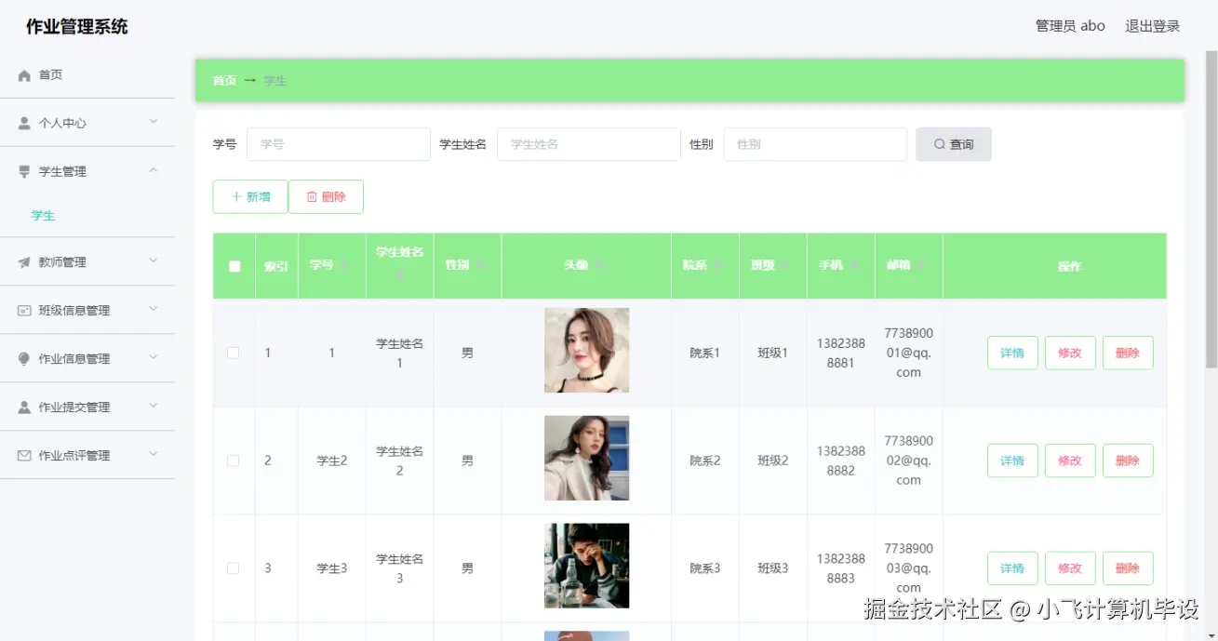Viewport: 1218px width, 641px height.
Task: Check the row checkbox for 学生3
Action: pyautogui.click(x=234, y=568)
